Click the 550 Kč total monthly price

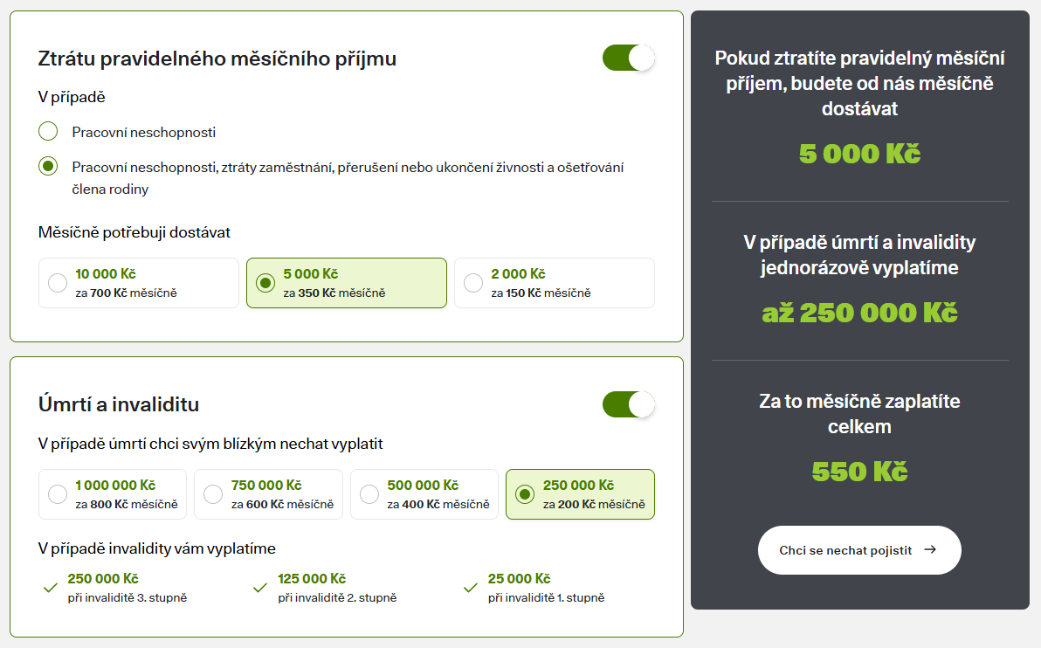[859, 472]
